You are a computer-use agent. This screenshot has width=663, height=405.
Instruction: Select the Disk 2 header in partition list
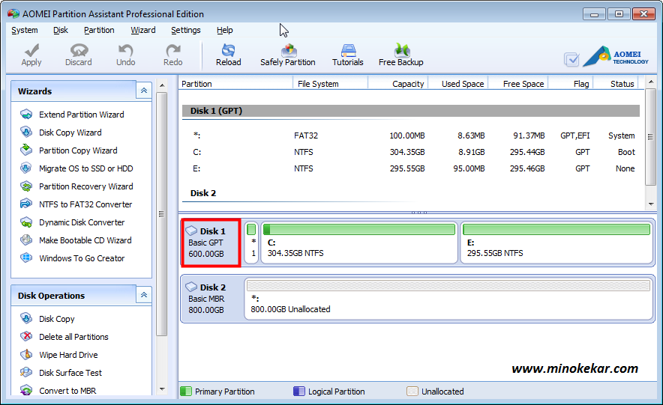pyautogui.click(x=410, y=193)
